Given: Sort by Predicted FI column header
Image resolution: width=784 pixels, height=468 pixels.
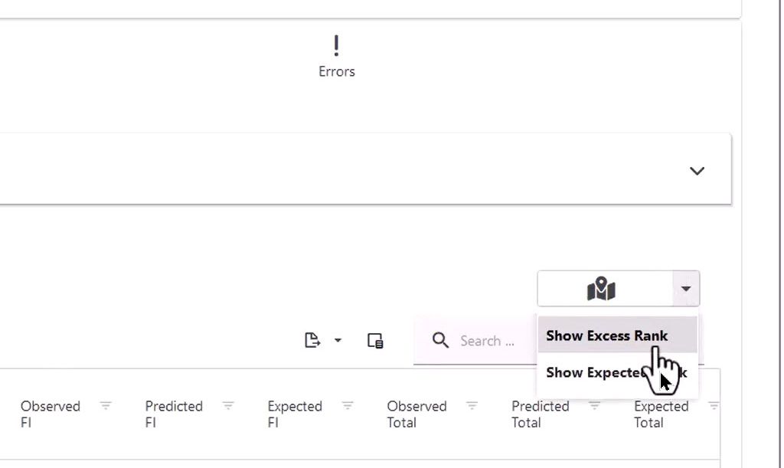Looking at the screenshot, I should coord(174,414).
